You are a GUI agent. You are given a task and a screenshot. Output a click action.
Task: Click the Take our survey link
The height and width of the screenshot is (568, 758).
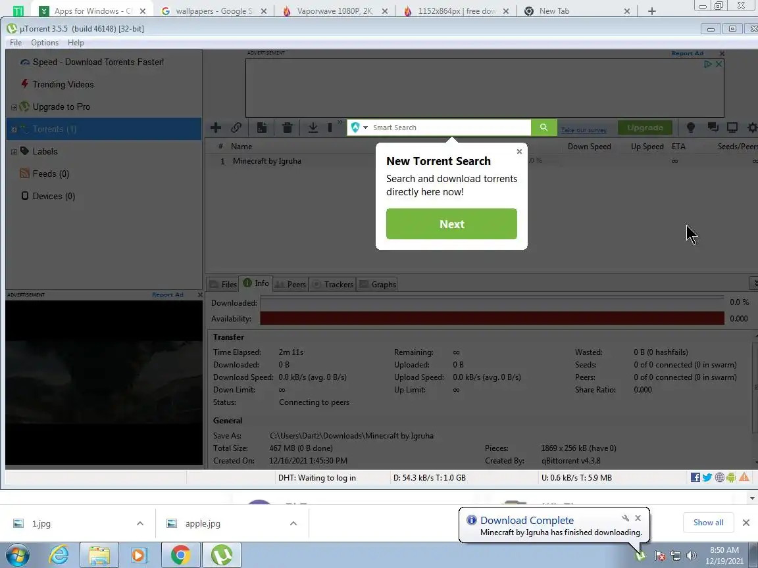point(584,130)
